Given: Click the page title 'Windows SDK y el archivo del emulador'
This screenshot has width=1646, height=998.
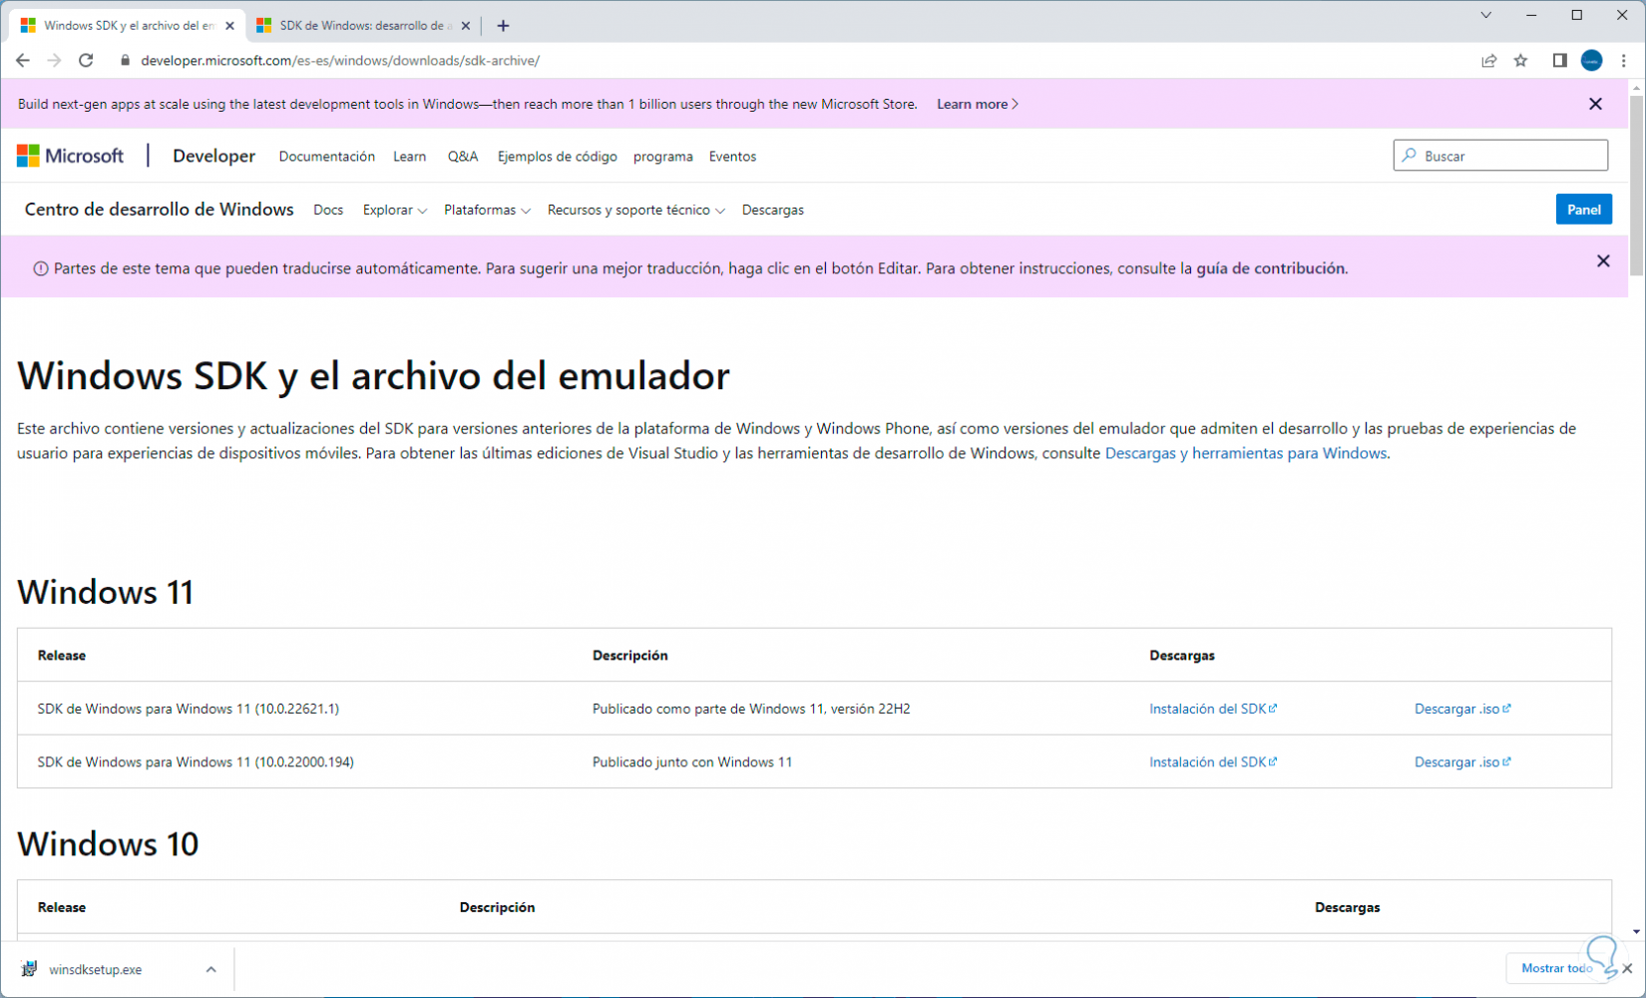Looking at the screenshot, I should [373, 376].
